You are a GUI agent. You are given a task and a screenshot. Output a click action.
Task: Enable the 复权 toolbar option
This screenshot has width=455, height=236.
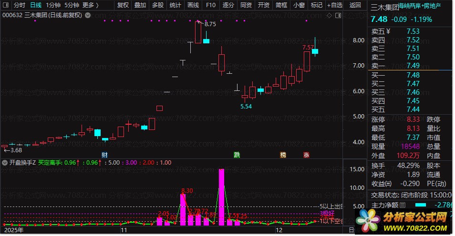123,5
